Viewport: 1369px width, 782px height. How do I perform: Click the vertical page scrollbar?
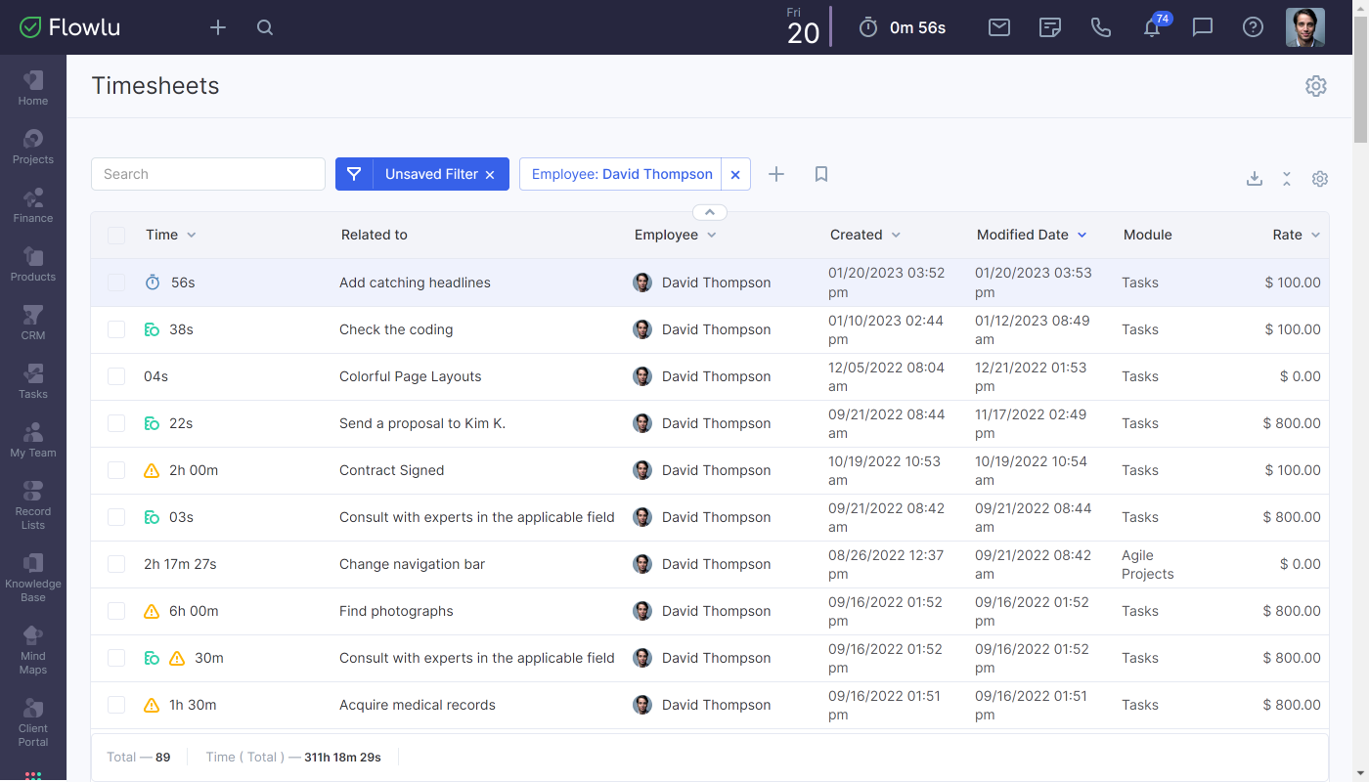pyautogui.click(x=1361, y=78)
